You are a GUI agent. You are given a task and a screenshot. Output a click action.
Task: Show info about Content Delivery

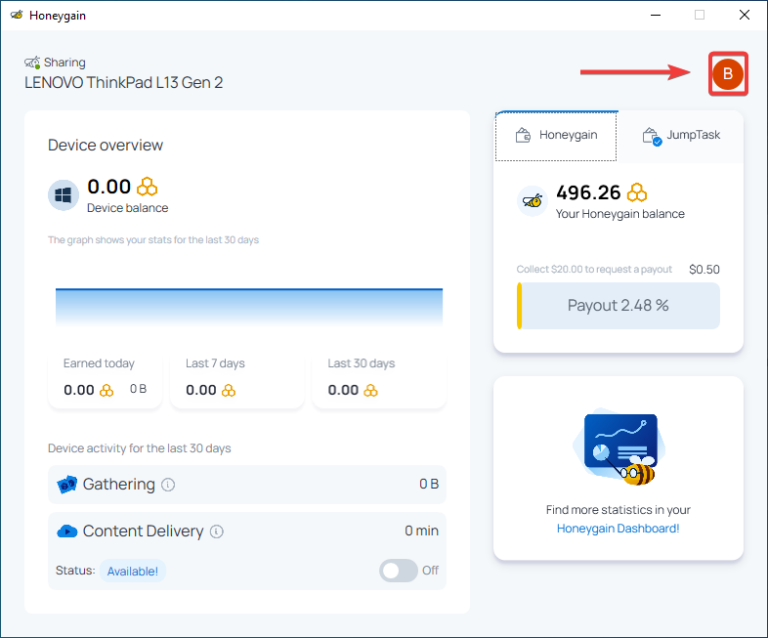click(217, 532)
